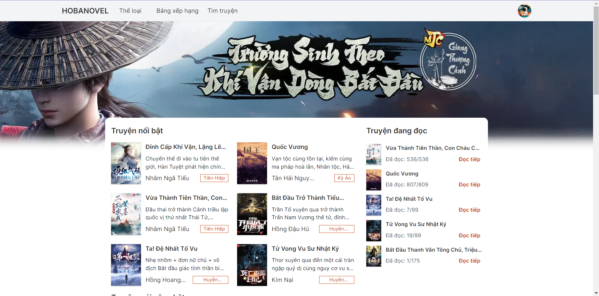Open Tử Vong Vu Sư Nhật Ký featured cover
The width and height of the screenshot is (599, 296).
(252, 265)
